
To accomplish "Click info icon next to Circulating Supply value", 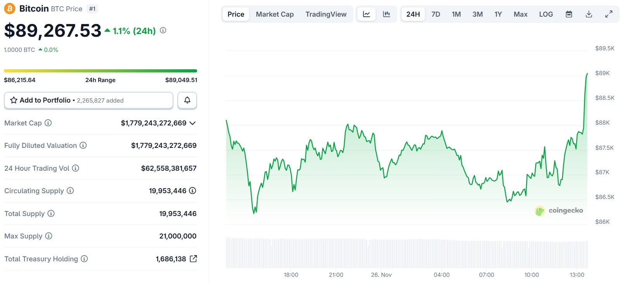I will [x=192, y=190].
